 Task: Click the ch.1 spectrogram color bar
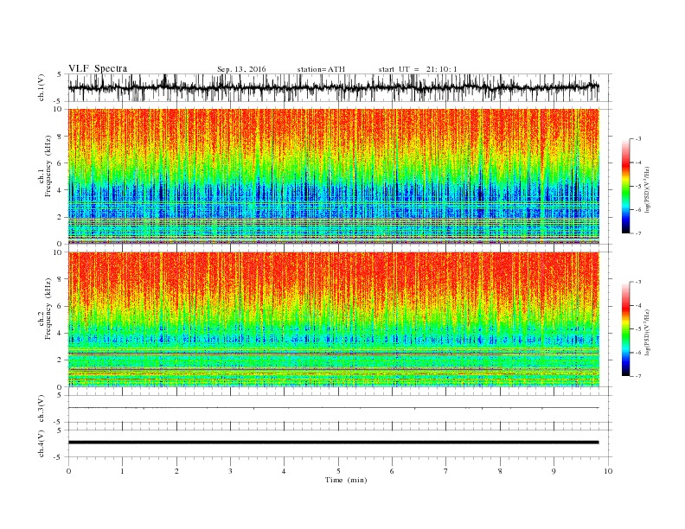click(x=625, y=187)
